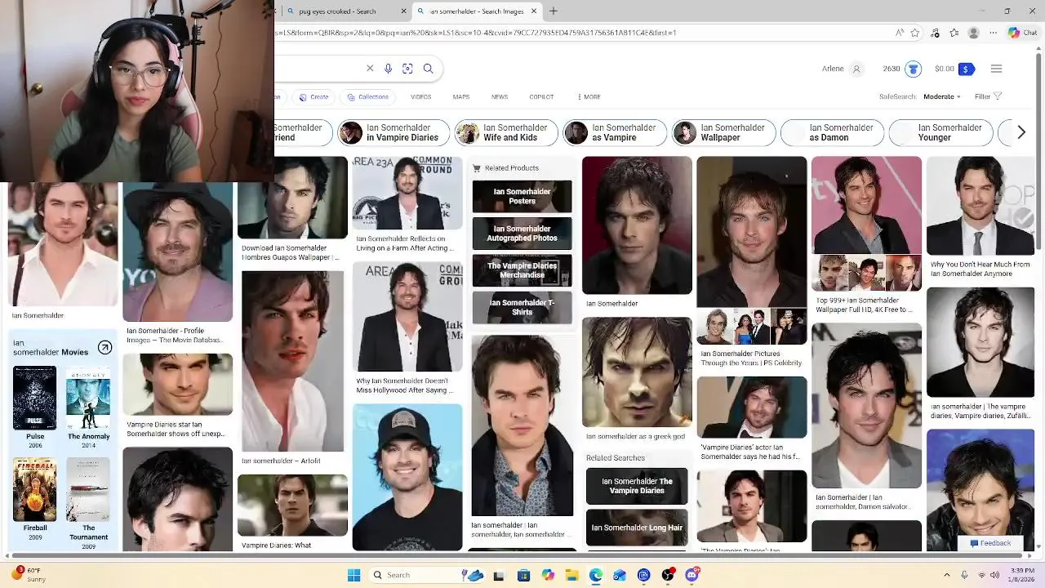Open COPILOT search tab
This screenshot has width=1045, height=588.
[x=541, y=97]
